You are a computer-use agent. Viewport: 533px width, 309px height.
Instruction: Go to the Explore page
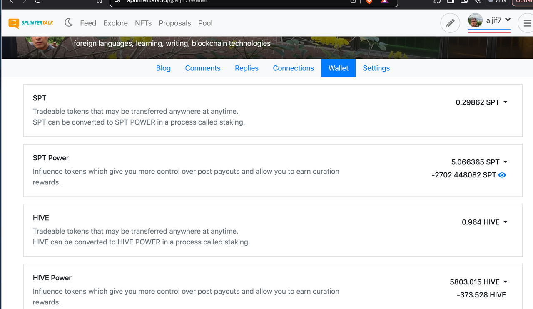(115, 23)
